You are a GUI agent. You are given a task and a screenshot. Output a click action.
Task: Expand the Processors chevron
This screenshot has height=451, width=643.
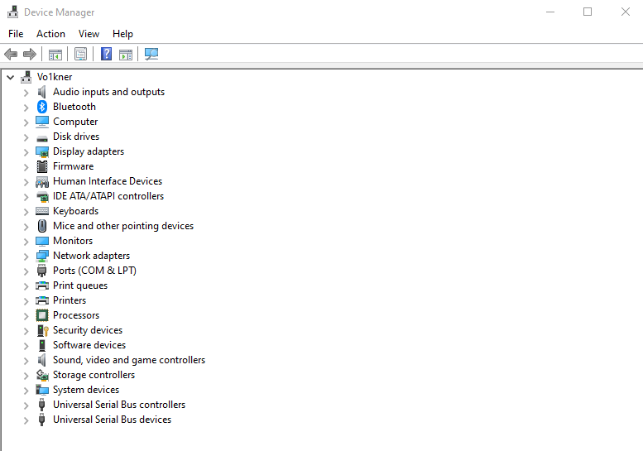click(x=26, y=316)
